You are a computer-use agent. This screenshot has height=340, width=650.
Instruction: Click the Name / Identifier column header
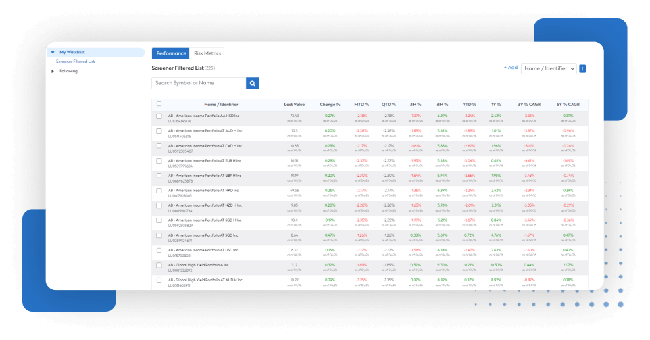tap(221, 105)
